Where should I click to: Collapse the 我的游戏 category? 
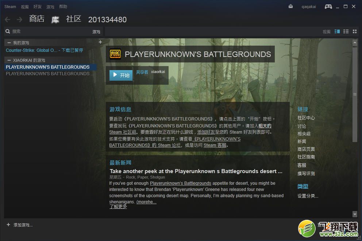tap(9, 43)
